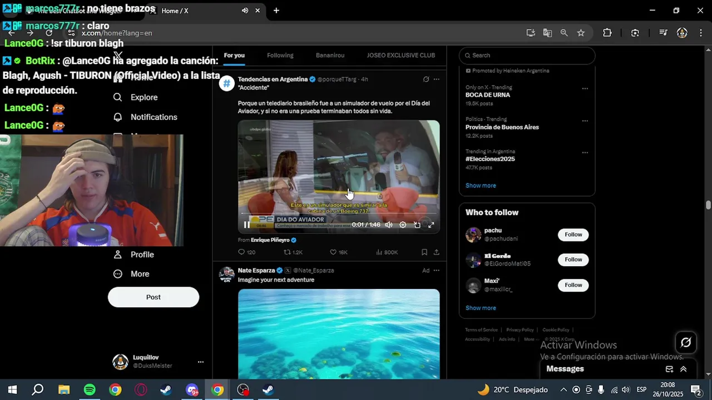712x400 pixels.
Task: Share the Tendencias en Argentina tweet
Action: pos(436,252)
